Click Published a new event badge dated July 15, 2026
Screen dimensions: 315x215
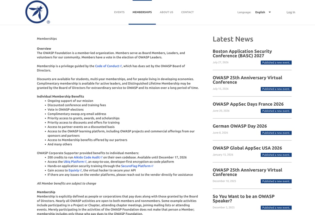pyautogui.click(x=276, y=89)
